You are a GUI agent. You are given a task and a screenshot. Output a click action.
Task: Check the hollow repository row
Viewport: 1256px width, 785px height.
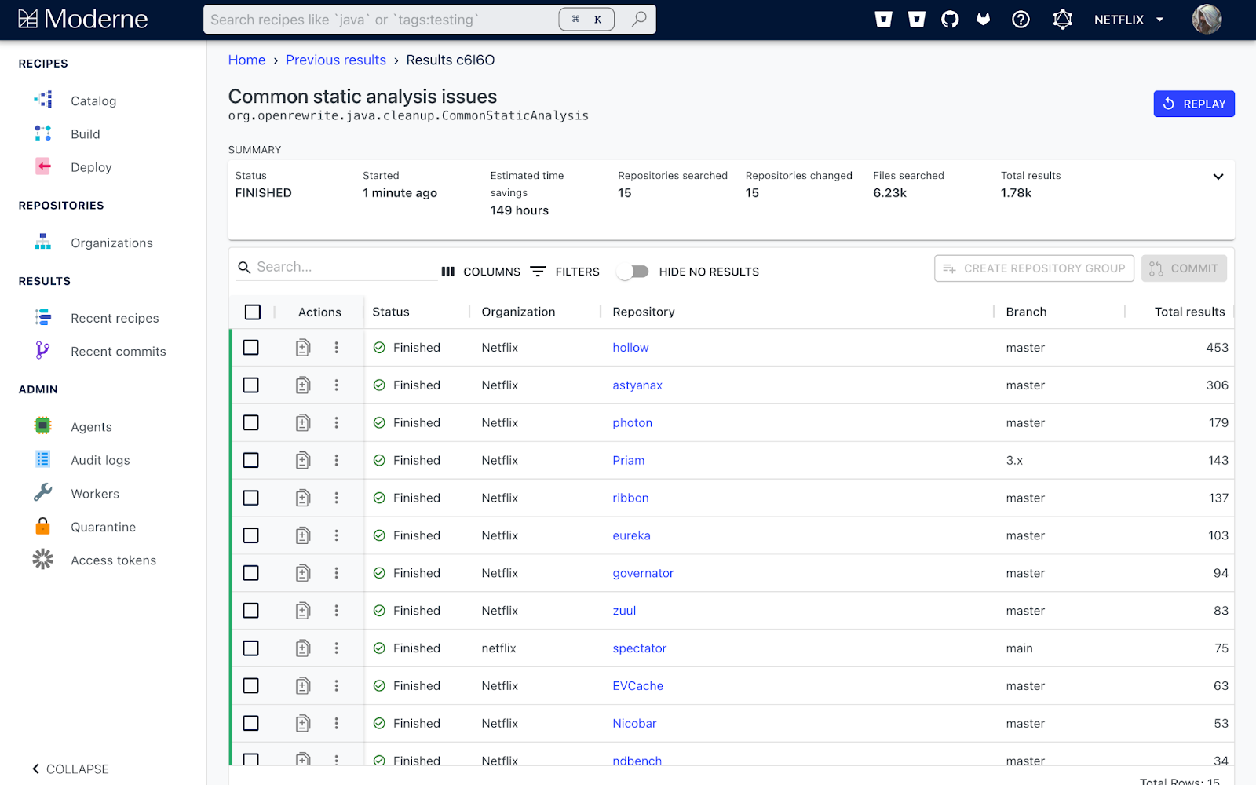click(x=251, y=348)
